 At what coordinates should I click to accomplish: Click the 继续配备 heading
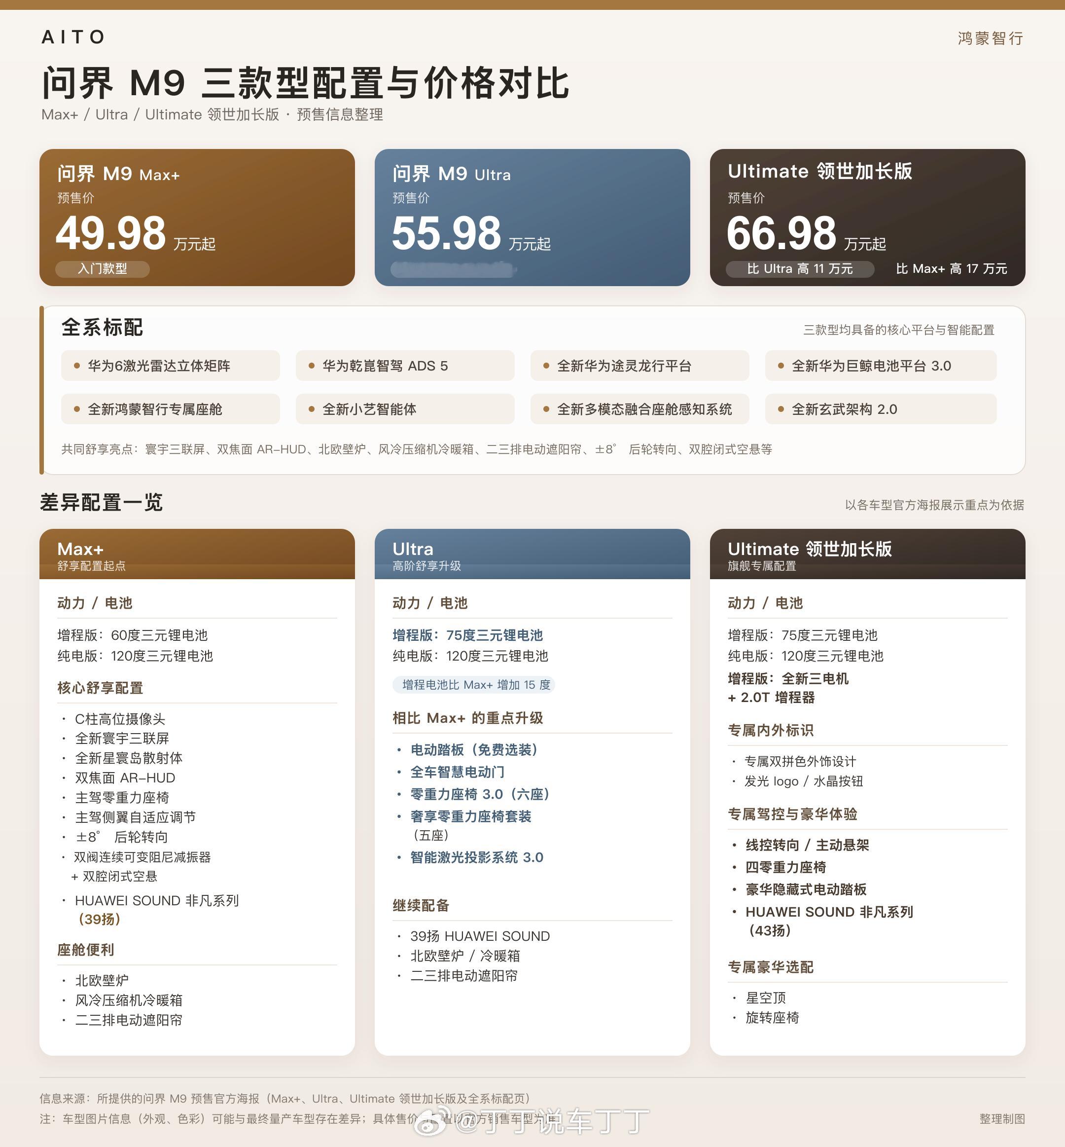[421, 905]
